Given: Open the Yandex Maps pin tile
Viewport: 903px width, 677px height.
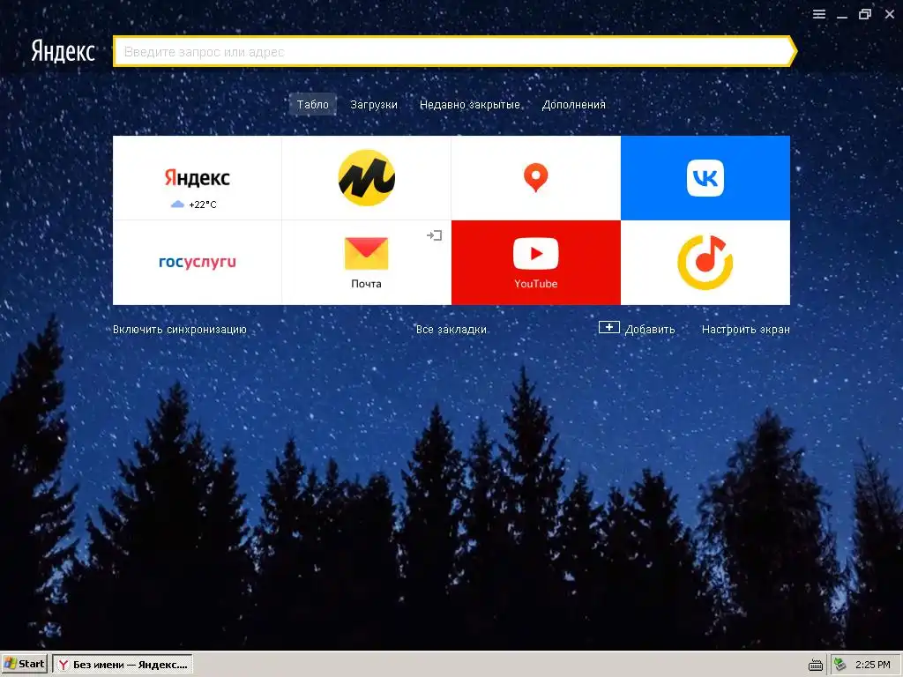Looking at the screenshot, I should tap(535, 178).
